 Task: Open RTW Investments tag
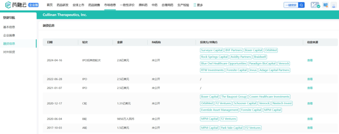pos(212,70)
